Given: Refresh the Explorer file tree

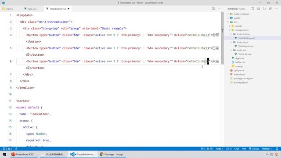Looking at the screenshot, I should 264,9.
